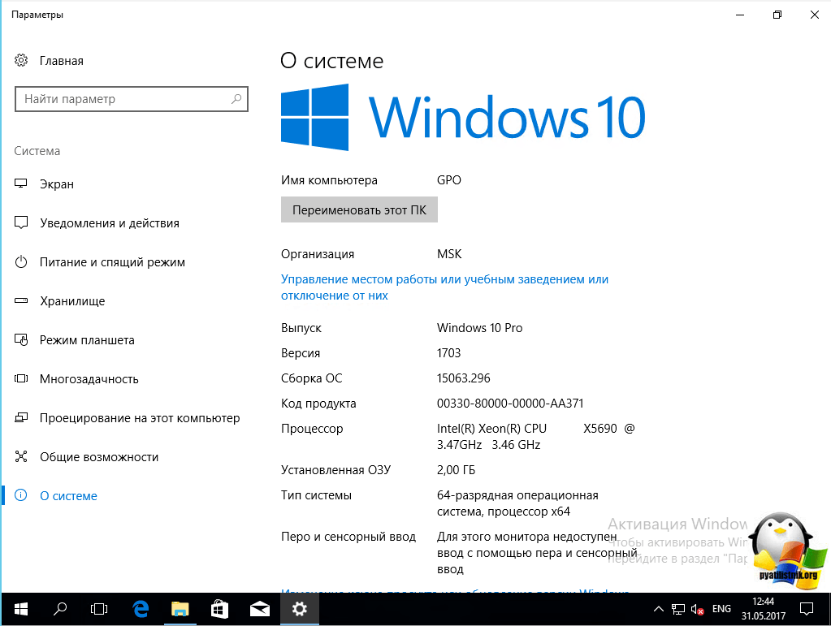831x626 pixels.
Task: Click the Task View taskbar icon
Action: tap(99, 608)
